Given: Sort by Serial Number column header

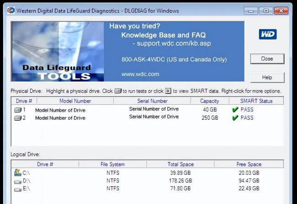Looking at the screenshot, I should (152, 101).
